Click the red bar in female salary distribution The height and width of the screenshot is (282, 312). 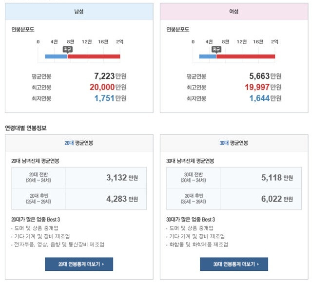246,56
